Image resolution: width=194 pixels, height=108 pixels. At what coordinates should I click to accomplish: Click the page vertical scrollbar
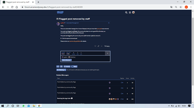point(193,52)
